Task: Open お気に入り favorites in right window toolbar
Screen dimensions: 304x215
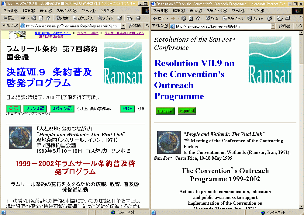Action: coord(233,19)
